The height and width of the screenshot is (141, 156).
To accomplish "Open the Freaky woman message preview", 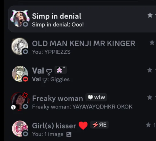I will pos(82,107).
